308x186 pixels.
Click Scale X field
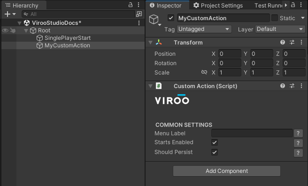click(x=230, y=73)
